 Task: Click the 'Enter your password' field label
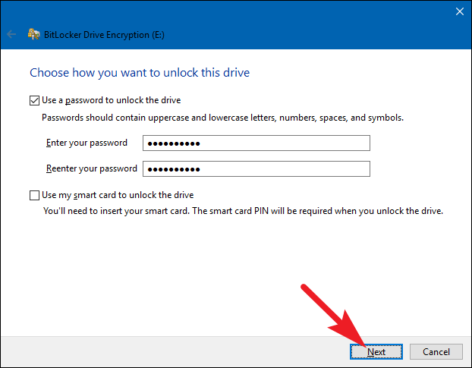click(85, 143)
